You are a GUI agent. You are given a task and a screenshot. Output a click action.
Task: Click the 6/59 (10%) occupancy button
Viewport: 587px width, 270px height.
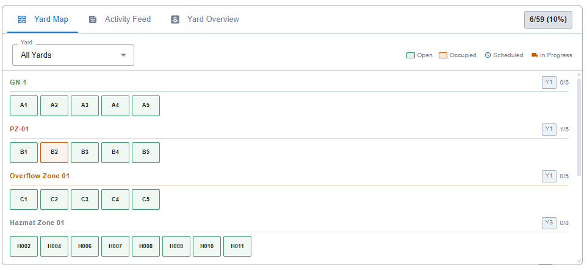(548, 19)
